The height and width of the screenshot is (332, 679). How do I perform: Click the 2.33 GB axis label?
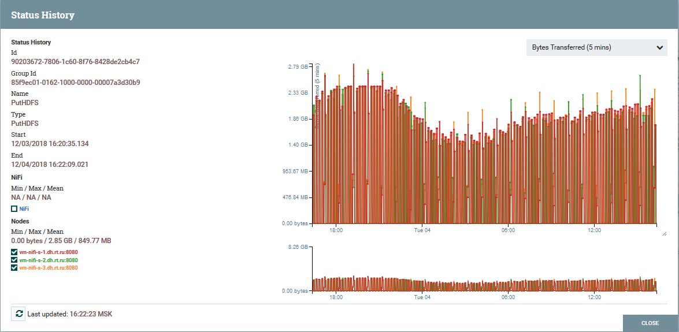[298, 92]
